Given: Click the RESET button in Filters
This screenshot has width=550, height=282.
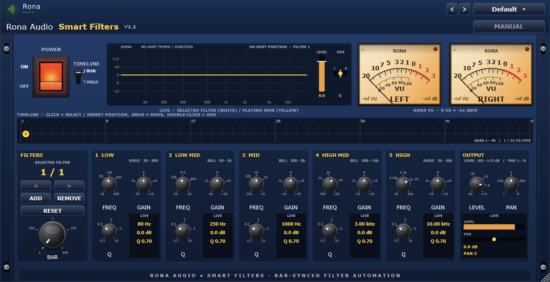Looking at the screenshot, I should [53, 210].
